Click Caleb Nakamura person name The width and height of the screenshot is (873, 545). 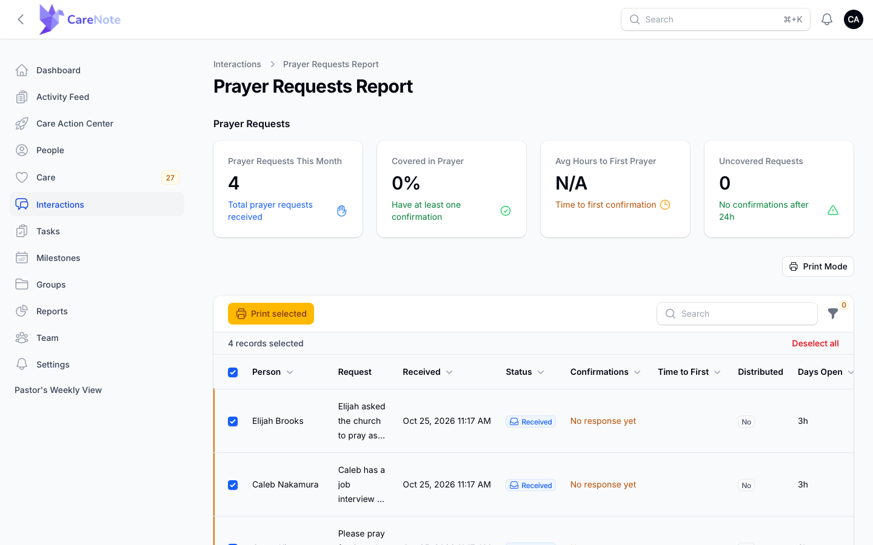click(x=285, y=484)
